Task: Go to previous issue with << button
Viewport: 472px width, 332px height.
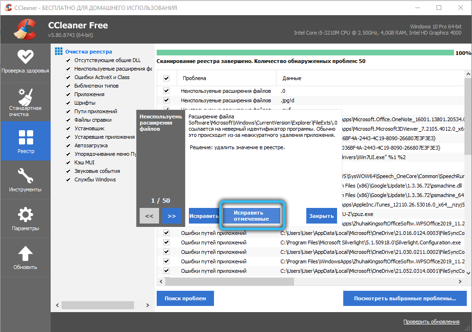Action: click(x=149, y=216)
